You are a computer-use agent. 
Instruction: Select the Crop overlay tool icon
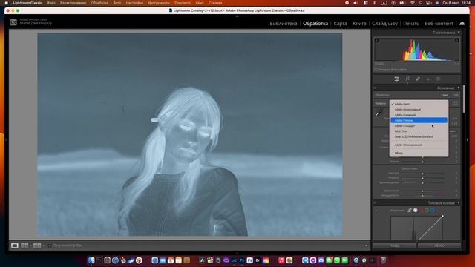[407, 79]
